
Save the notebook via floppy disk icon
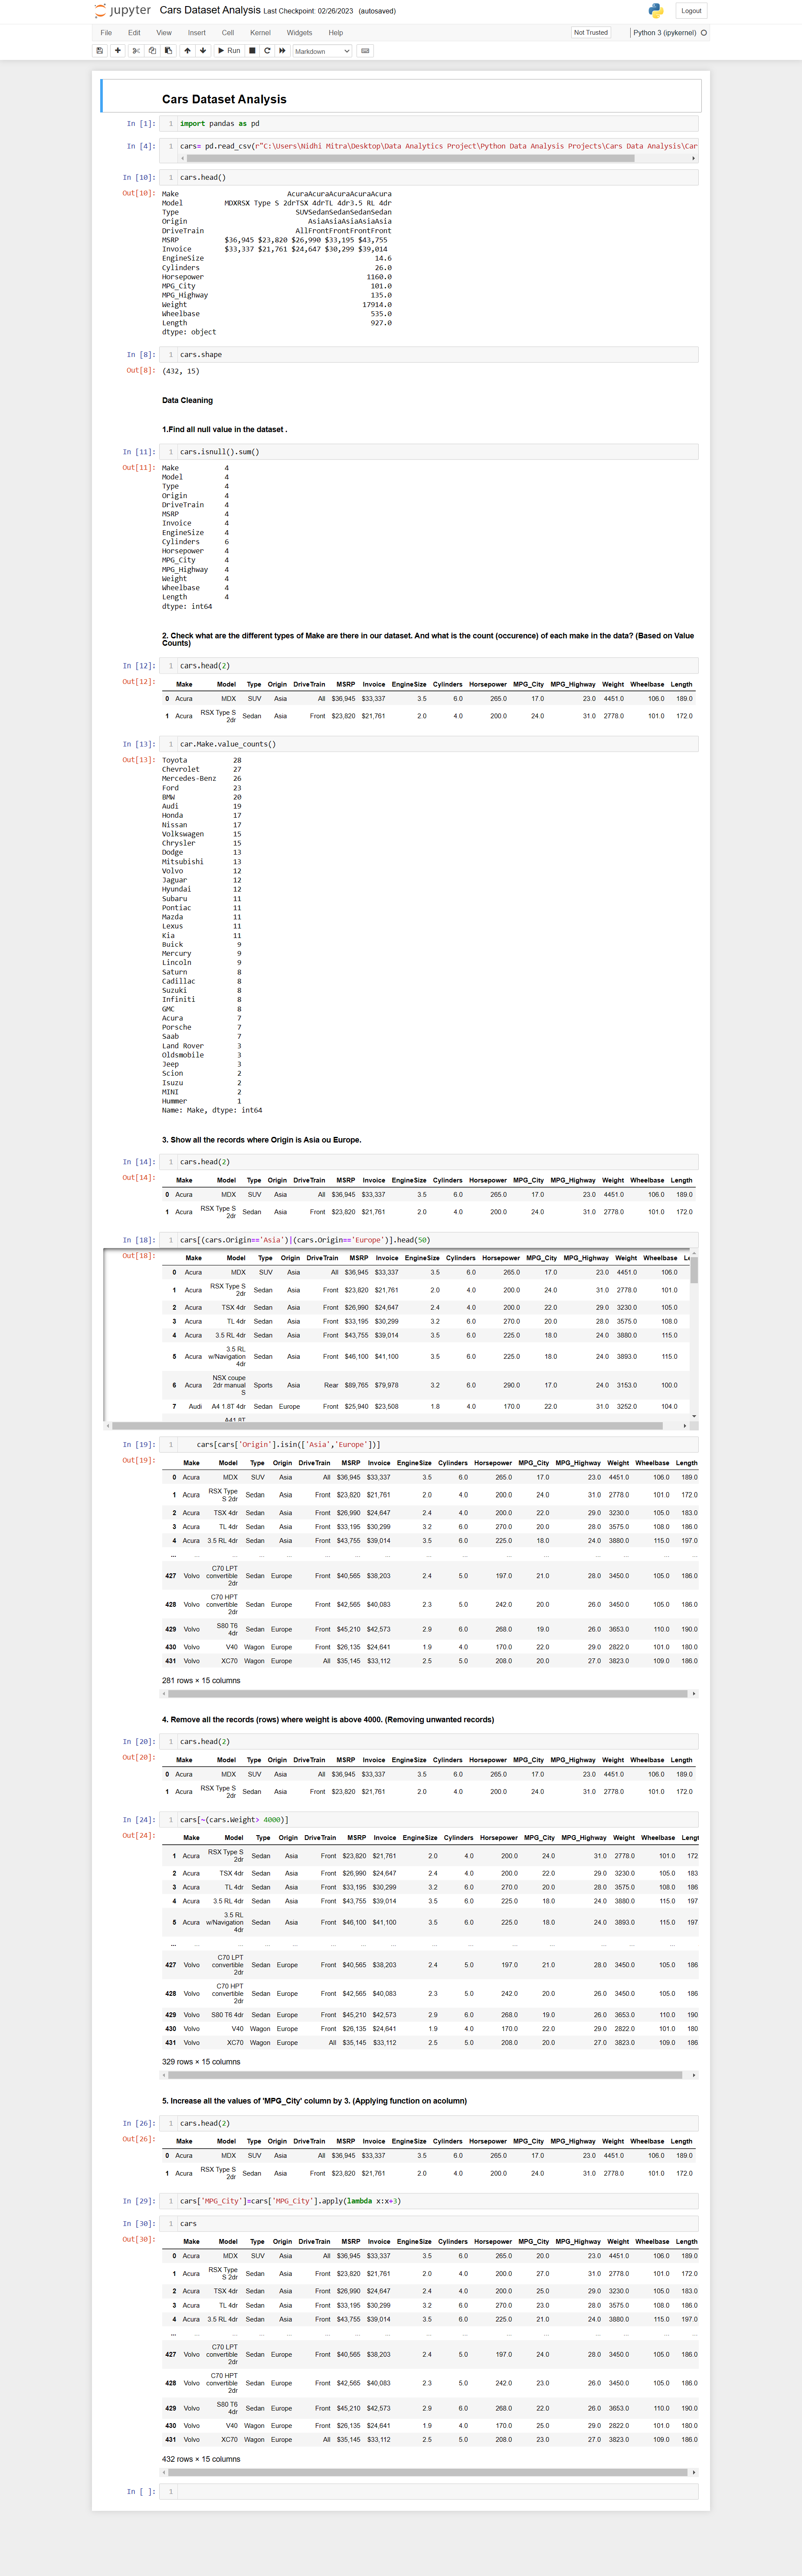coord(99,51)
